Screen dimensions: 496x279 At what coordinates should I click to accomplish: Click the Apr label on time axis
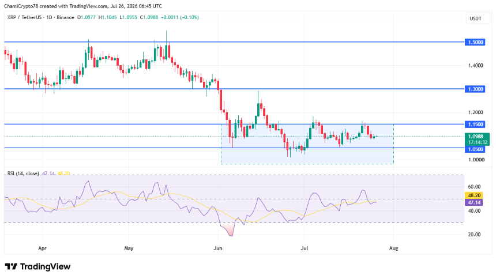pyautogui.click(x=42, y=248)
